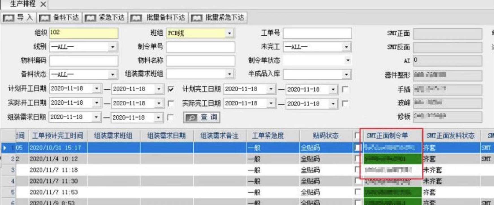
Task: Select the cell 2020/11/7 11:53
Action: click(58, 192)
